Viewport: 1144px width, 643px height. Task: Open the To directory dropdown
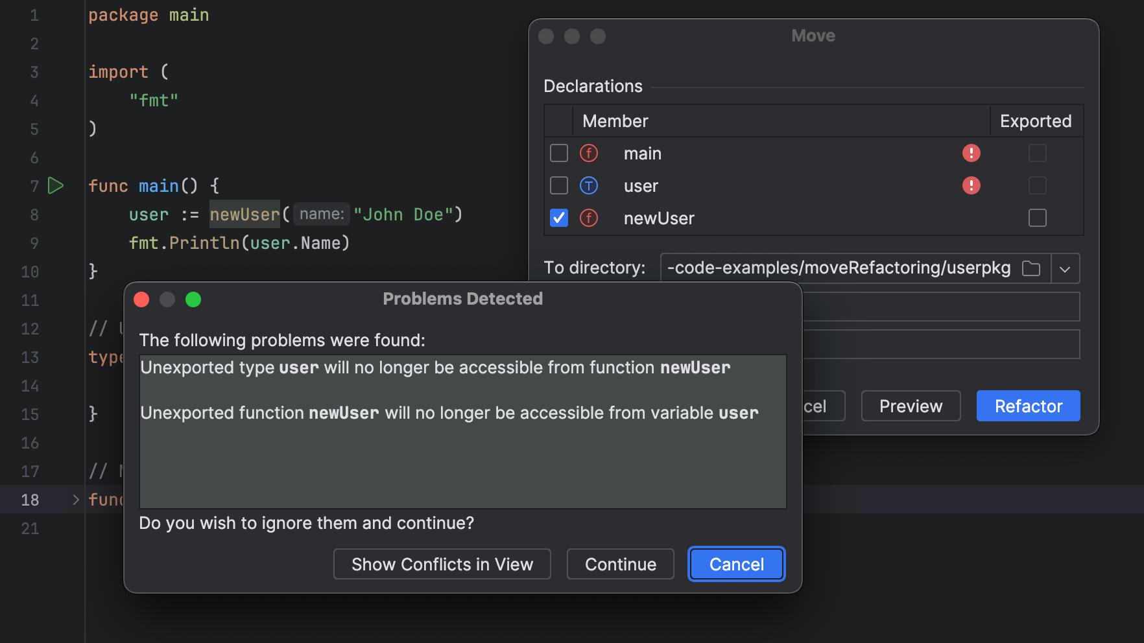tap(1065, 268)
